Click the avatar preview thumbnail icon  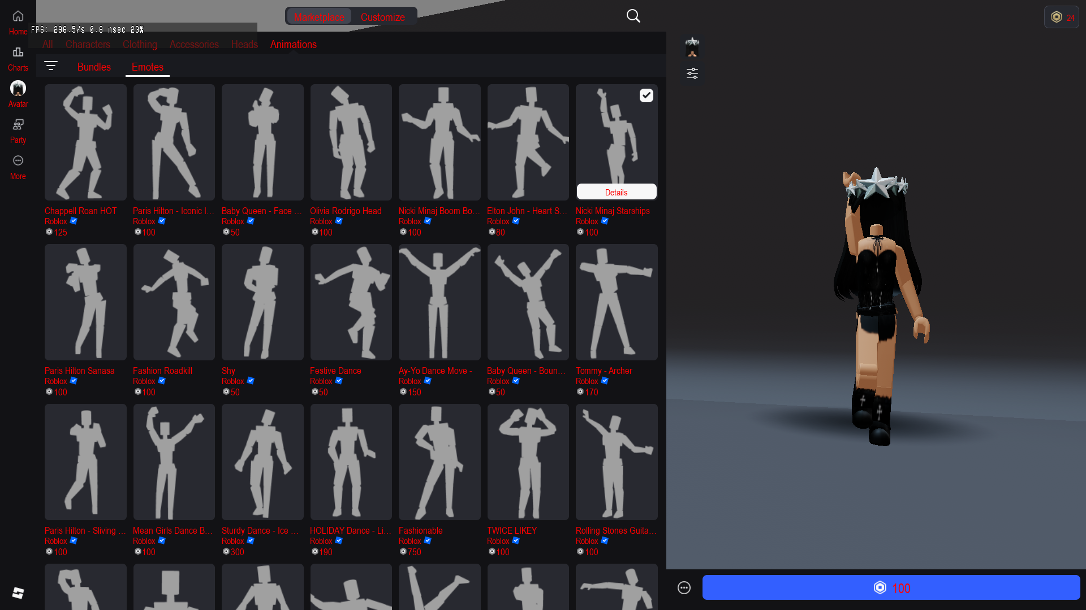pyautogui.click(x=692, y=47)
